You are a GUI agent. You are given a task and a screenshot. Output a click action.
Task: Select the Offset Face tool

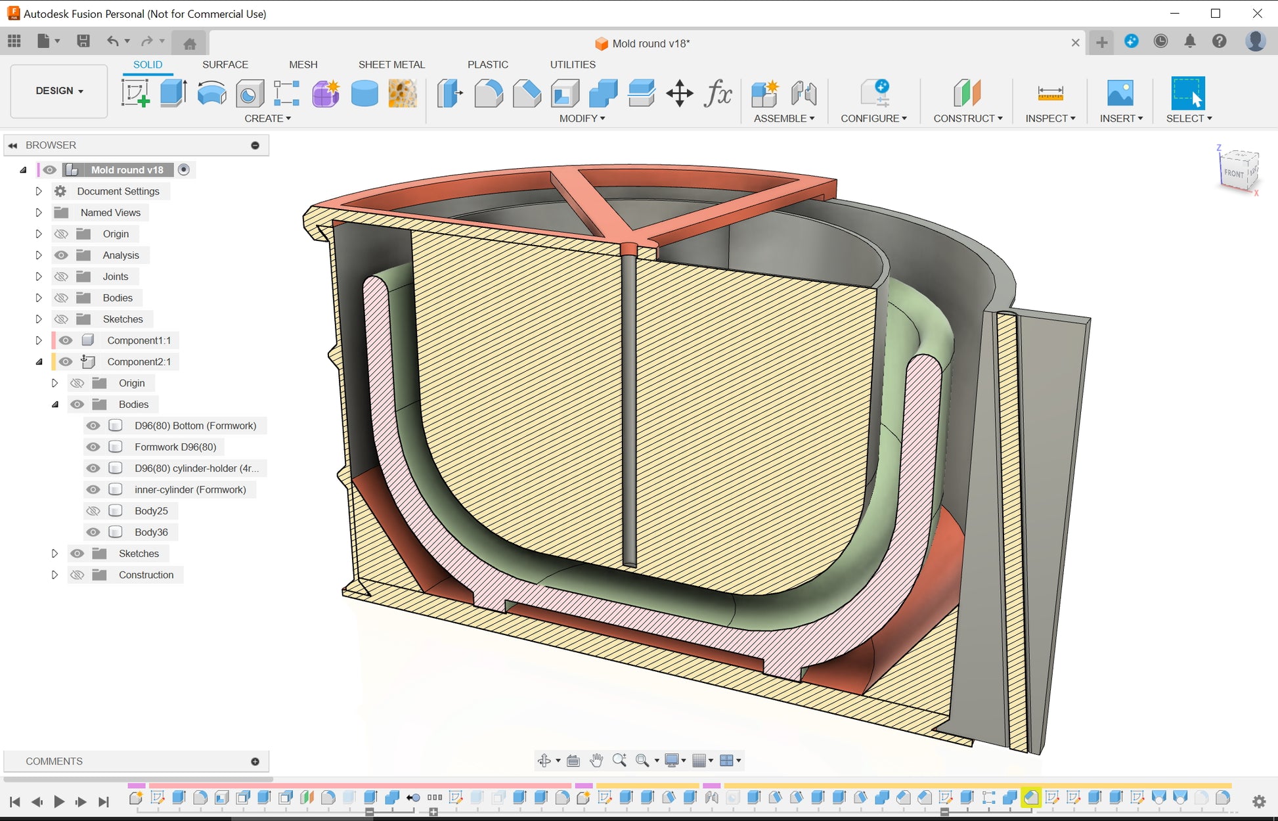(641, 93)
